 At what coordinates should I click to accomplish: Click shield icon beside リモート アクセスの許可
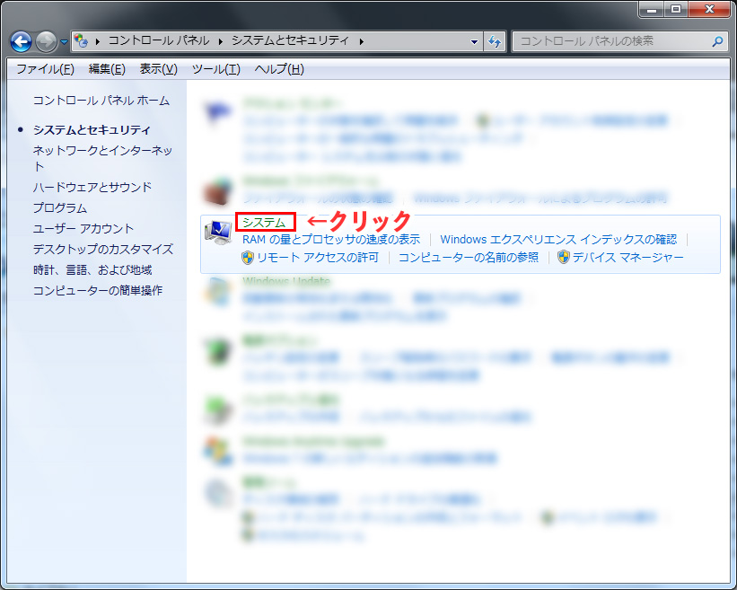tap(248, 258)
